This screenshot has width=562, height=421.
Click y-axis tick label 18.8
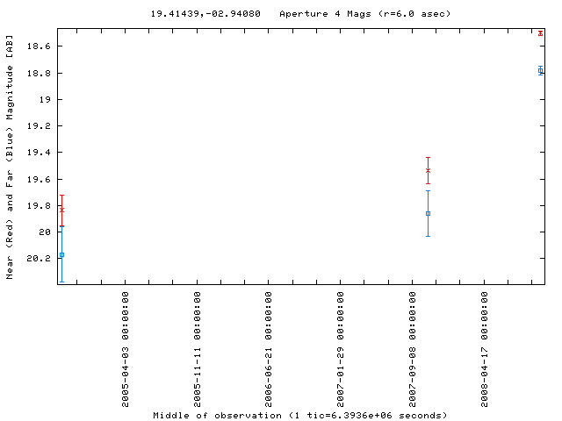pyautogui.click(x=39, y=73)
